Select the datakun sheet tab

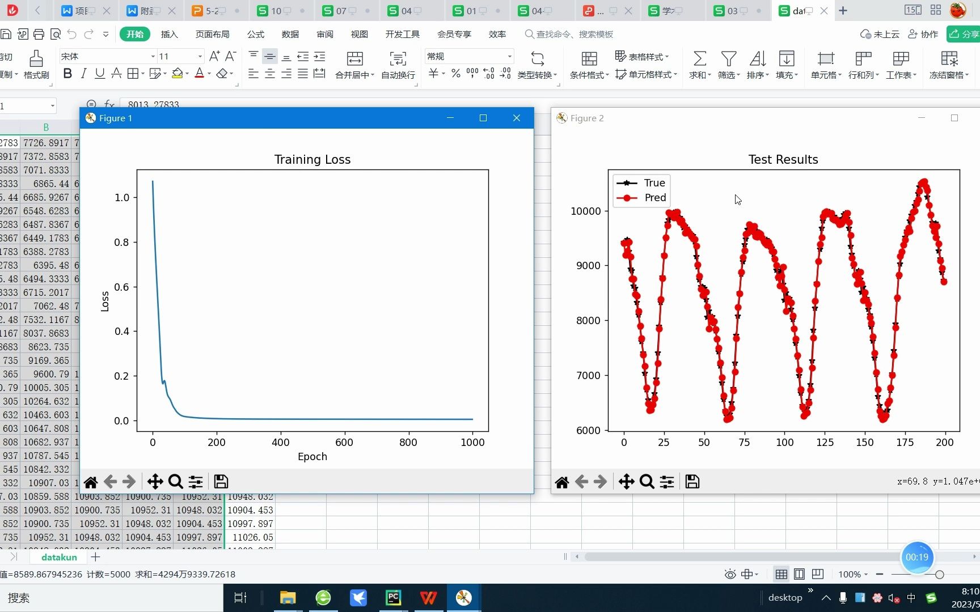click(59, 558)
